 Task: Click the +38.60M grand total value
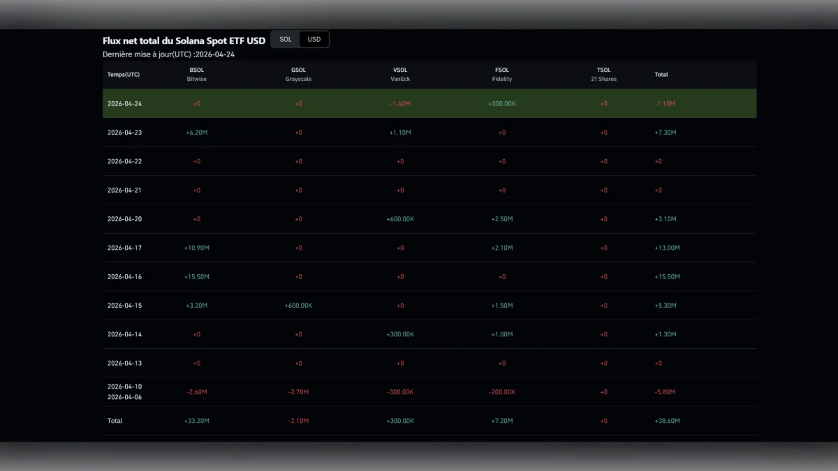click(666, 421)
